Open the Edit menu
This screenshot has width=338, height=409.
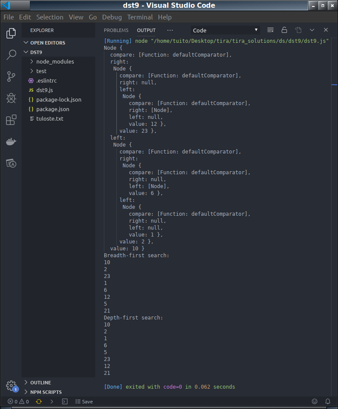click(x=25, y=17)
